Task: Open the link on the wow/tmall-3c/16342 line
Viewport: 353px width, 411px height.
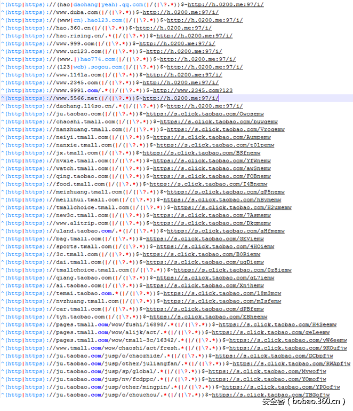Action: (288, 340)
